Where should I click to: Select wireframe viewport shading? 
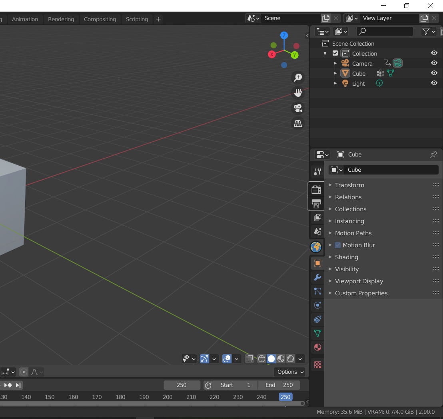pyautogui.click(x=261, y=359)
